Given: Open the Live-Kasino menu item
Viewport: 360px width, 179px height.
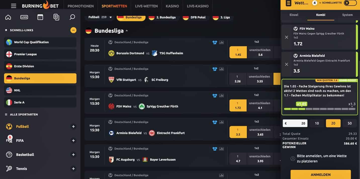Looking at the screenshot, I should 198,6.
